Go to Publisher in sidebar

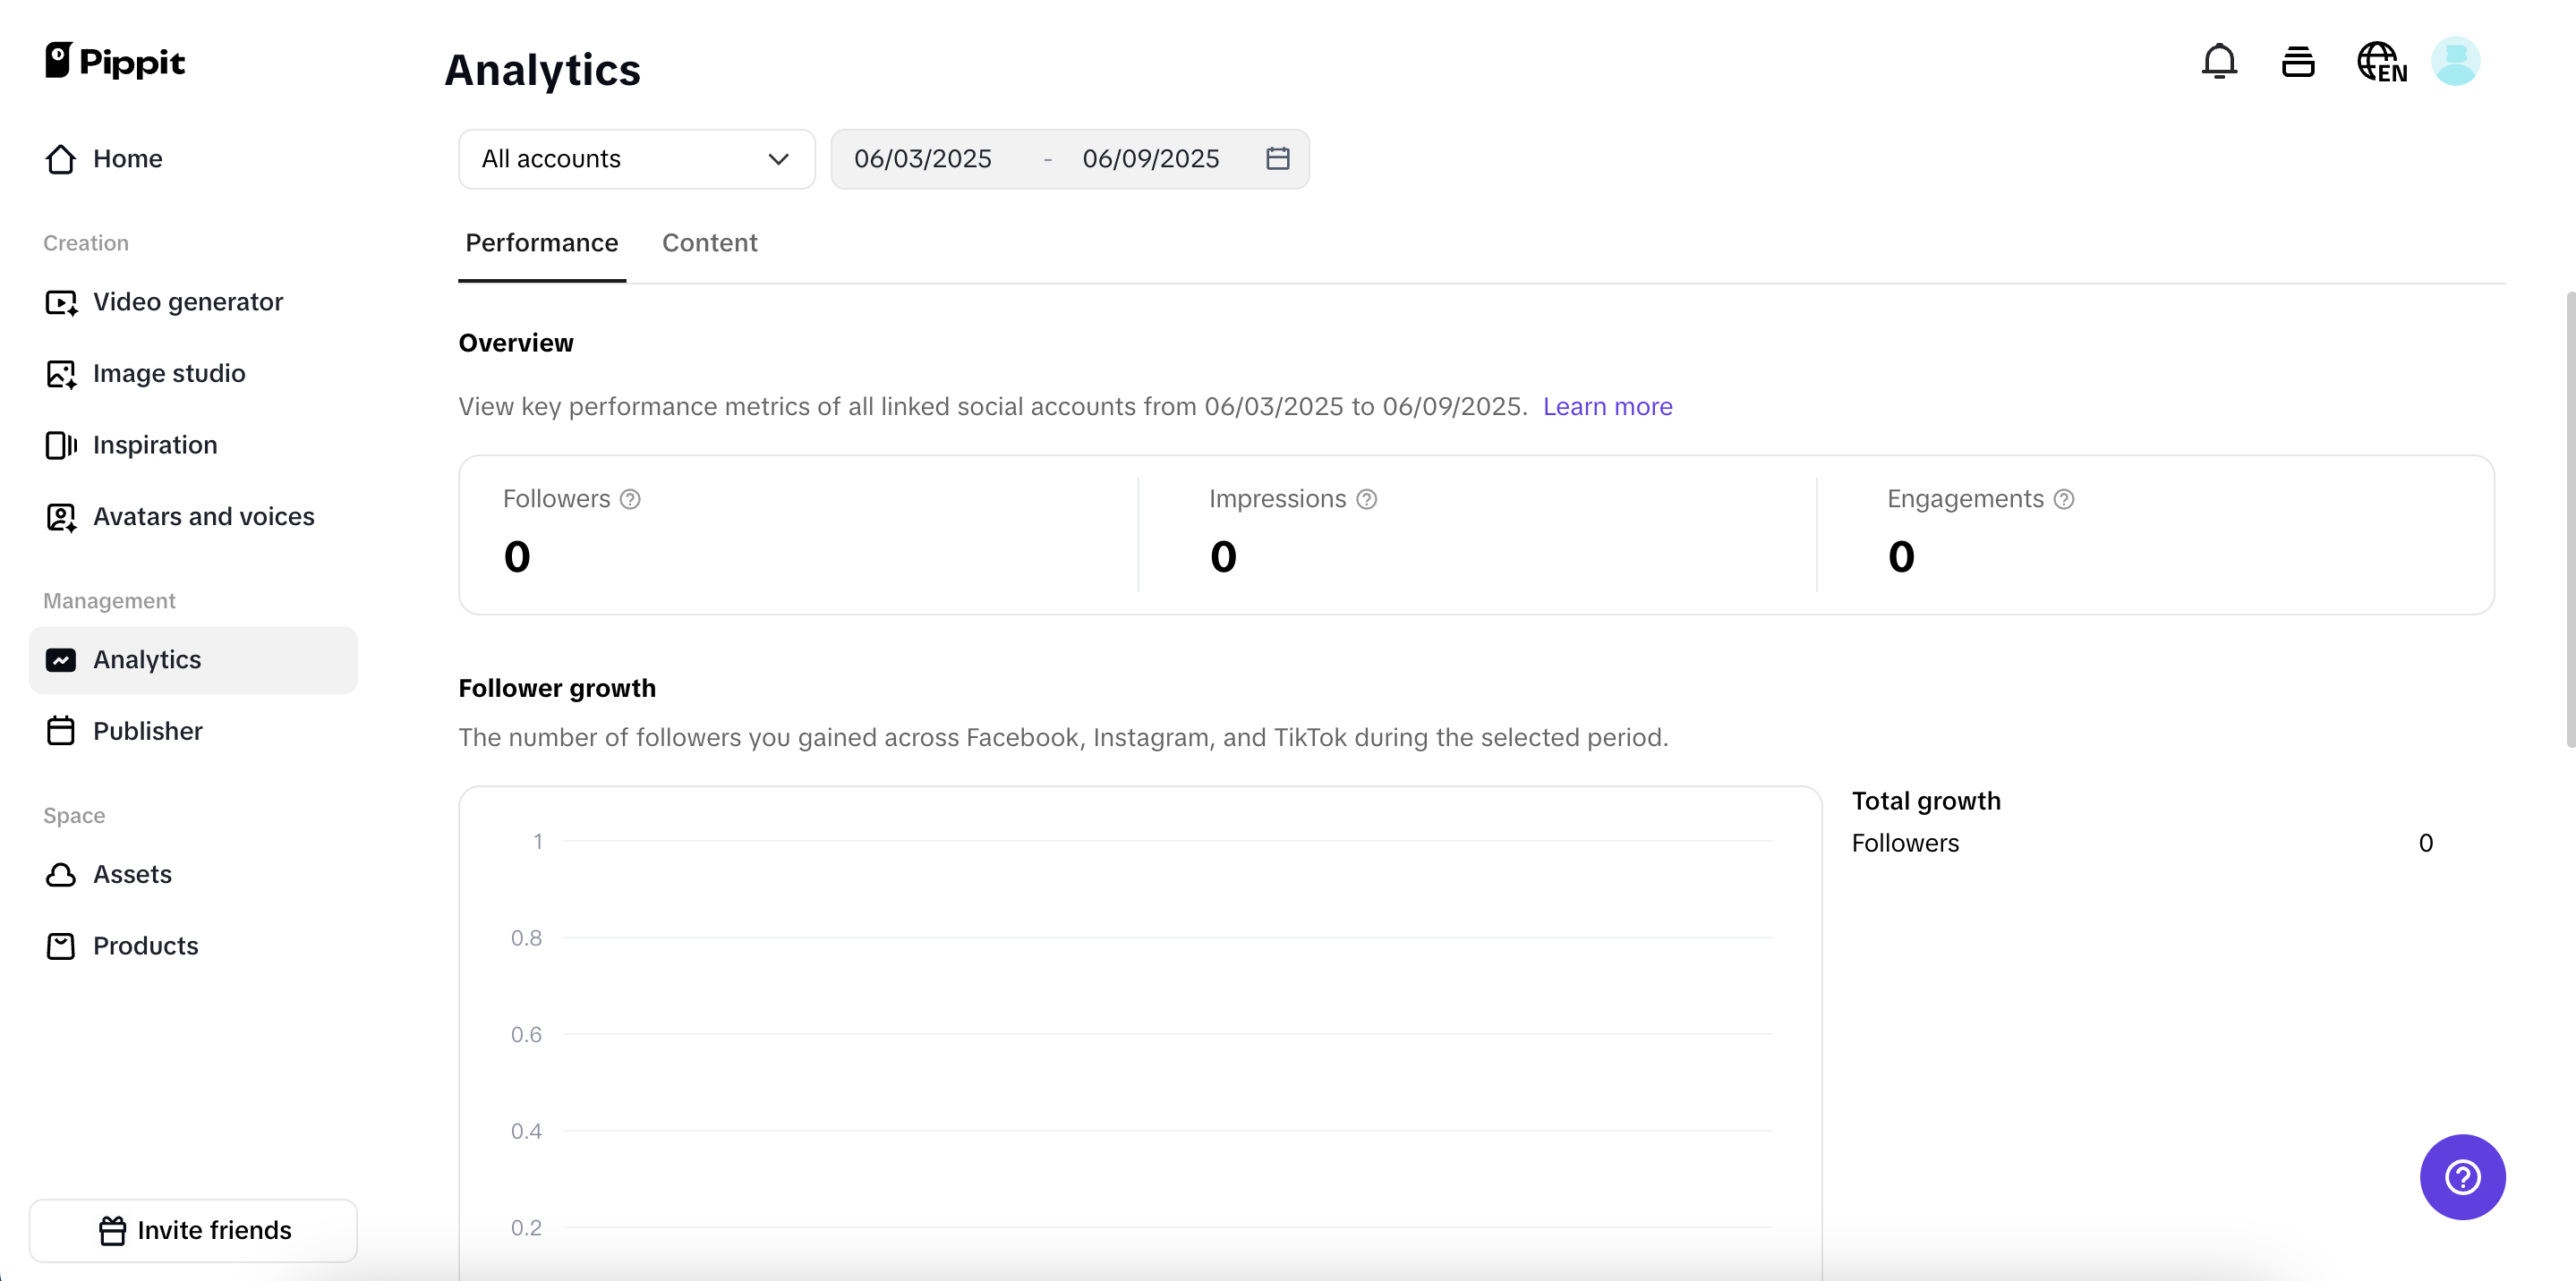point(148,732)
